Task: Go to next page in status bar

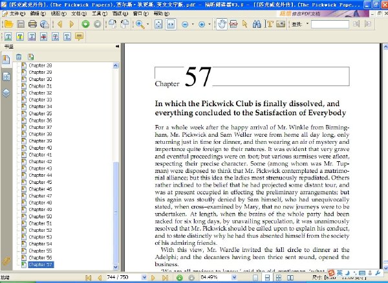Action: [x=153, y=278]
